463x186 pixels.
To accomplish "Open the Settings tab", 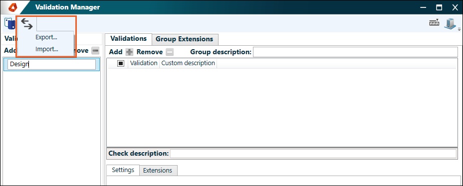I will [123, 170].
